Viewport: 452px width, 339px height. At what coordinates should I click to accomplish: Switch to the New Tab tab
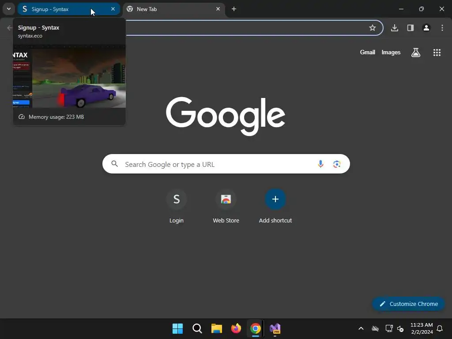(174, 9)
